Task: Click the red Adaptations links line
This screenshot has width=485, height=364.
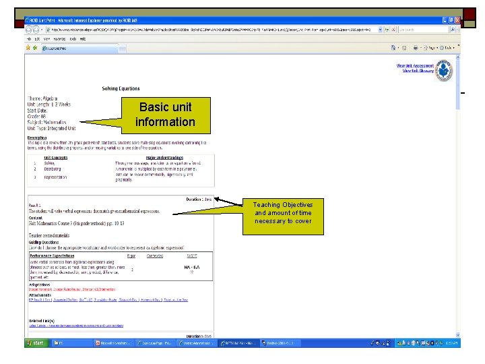Action: tap(72, 289)
